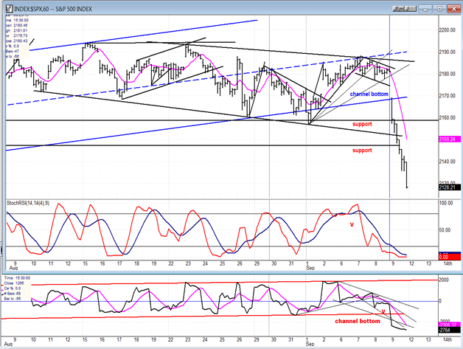Click the lower red 'support' label near 2150
The width and height of the screenshot is (463, 349).
point(362,151)
